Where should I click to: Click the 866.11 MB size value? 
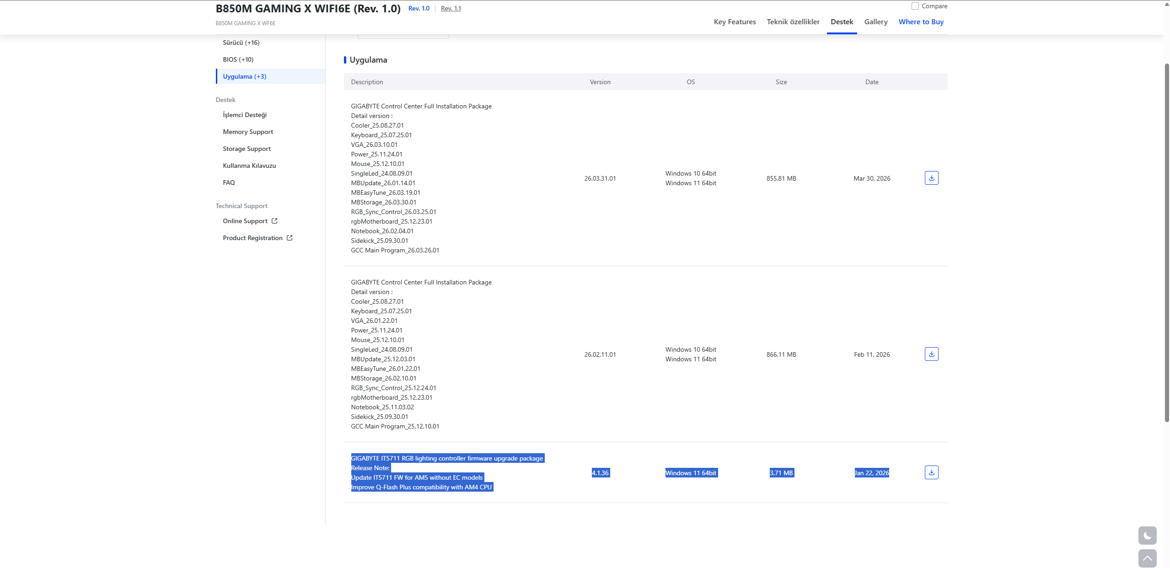[781, 354]
